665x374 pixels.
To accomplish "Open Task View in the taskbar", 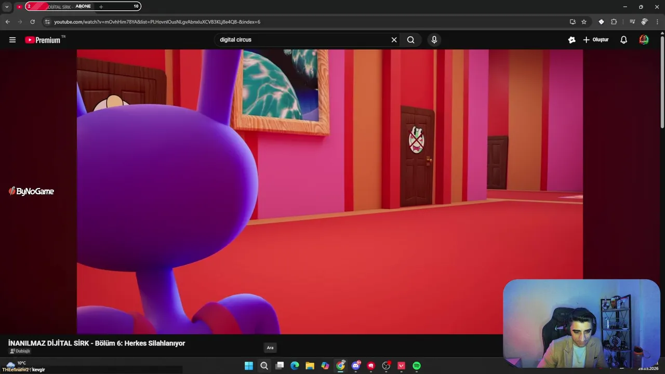I will 280,366.
